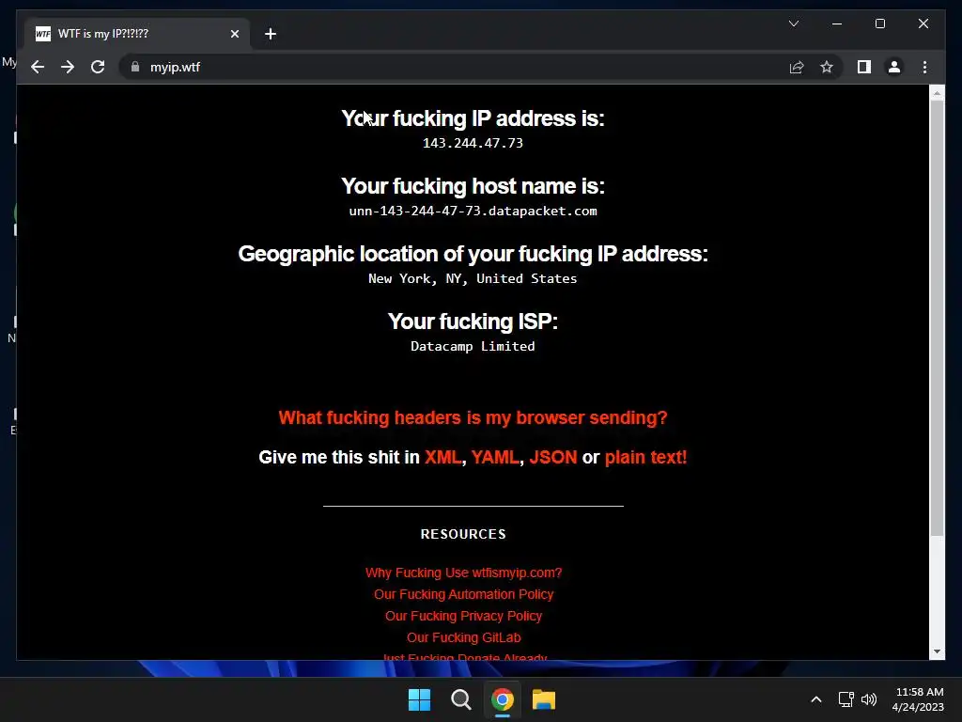Viewport: 962px width, 722px height.
Task: Minimize the Chrome window
Action: pyautogui.click(x=837, y=24)
